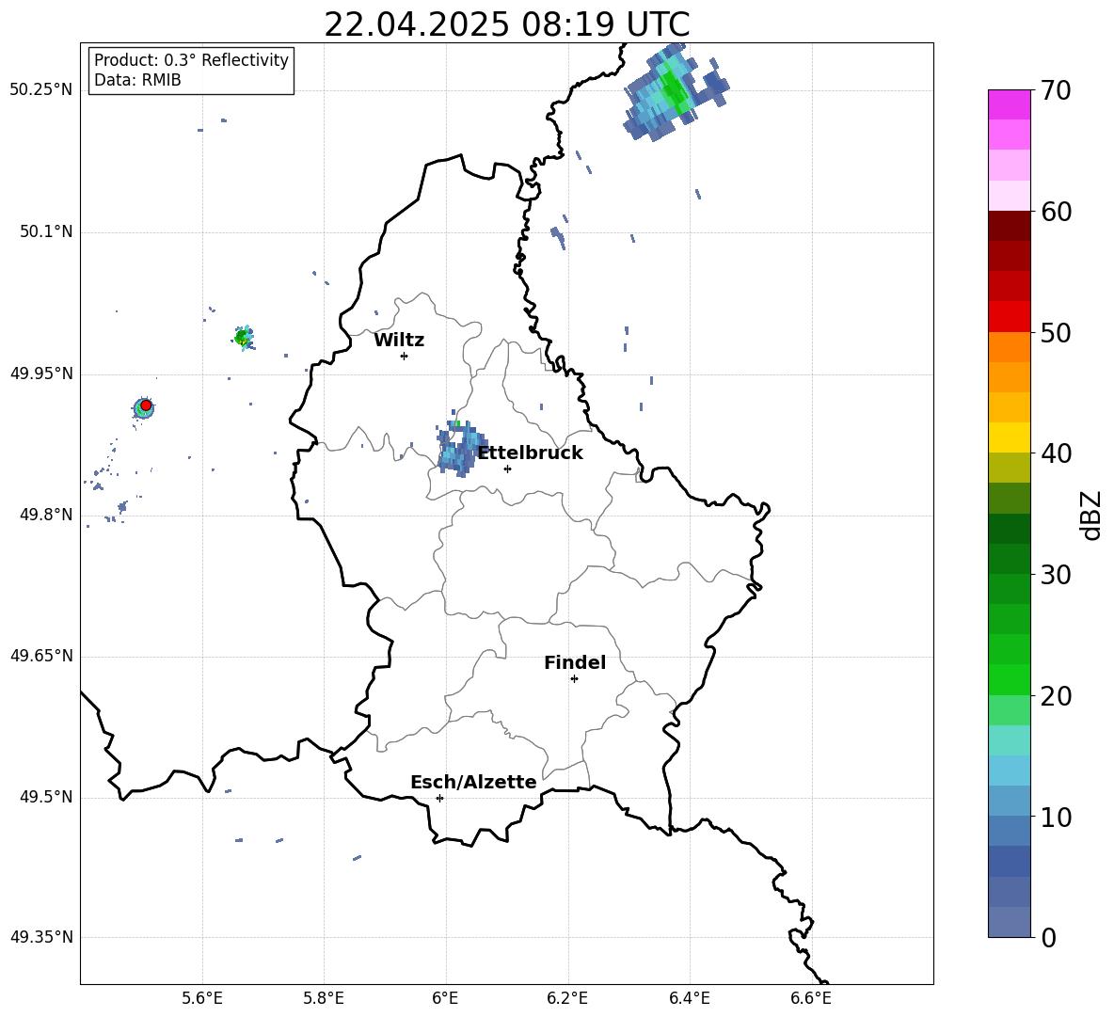Click the small green echo west of Wiltz
This screenshot has width=1114, height=1017.
click(243, 337)
